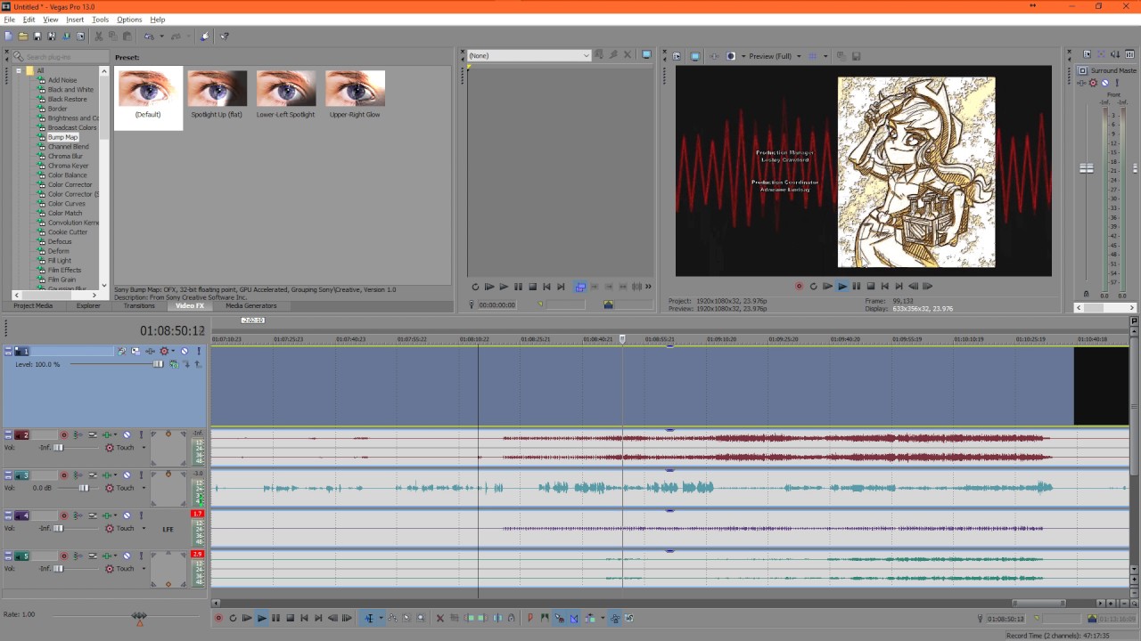Click the playback Rate slider handle

pos(139,615)
